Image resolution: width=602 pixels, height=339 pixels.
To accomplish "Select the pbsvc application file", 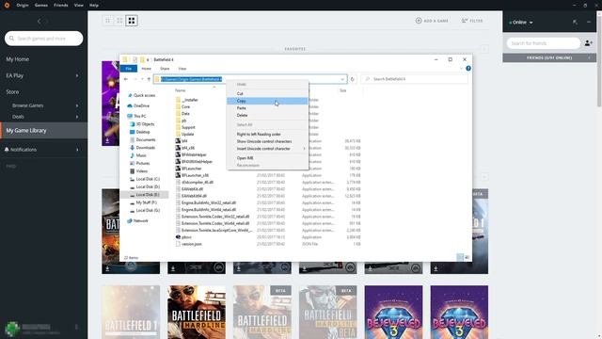I will click(x=186, y=237).
